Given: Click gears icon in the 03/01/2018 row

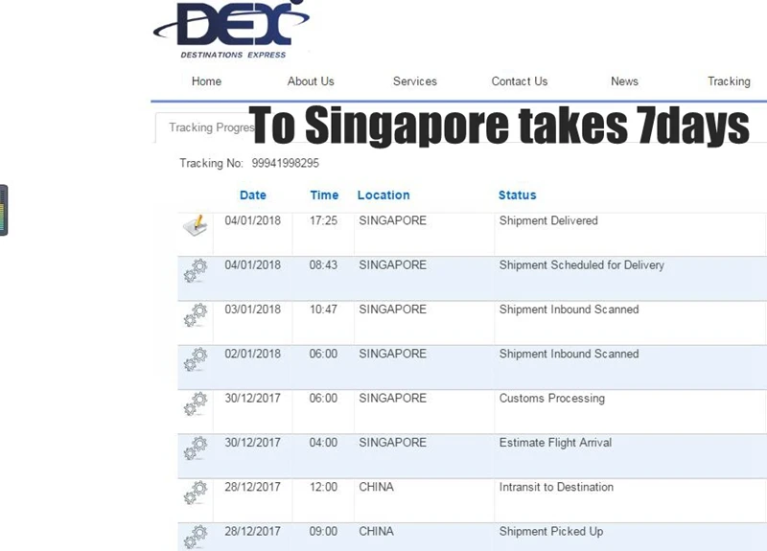Looking at the screenshot, I should (x=196, y=315).
